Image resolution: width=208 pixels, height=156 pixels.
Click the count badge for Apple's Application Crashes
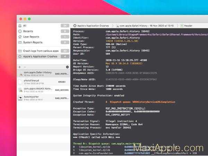click(x=65, y=57)
